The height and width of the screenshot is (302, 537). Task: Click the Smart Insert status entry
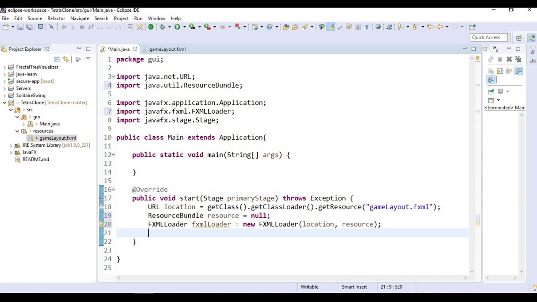(x=354, y=287)
